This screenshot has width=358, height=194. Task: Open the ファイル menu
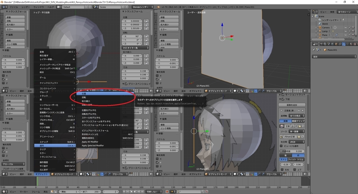click(x=14, y=7)
